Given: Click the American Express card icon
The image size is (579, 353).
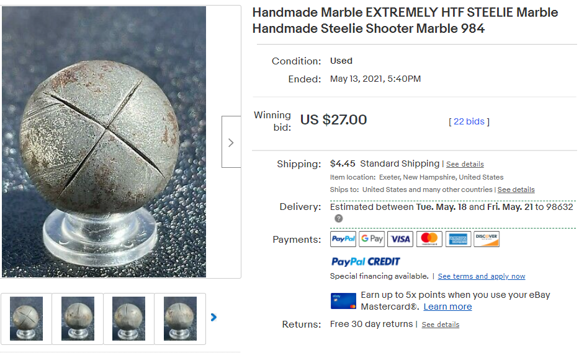Looking at the screenshot, I should pyautogui.click(x=458, y=239).
